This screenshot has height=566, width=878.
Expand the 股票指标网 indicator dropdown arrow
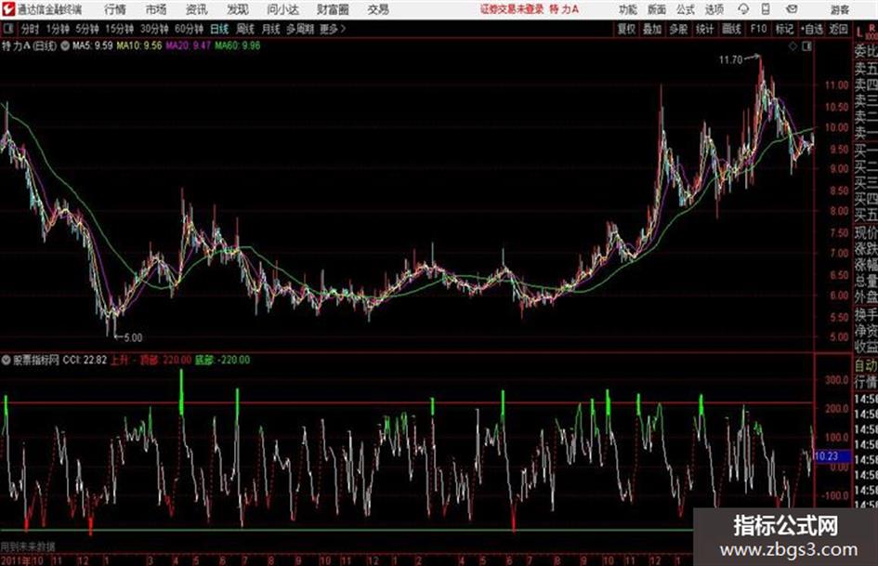coord(7,360)
